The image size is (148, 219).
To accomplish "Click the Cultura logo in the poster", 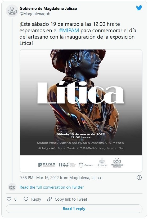I will click(86, 165).
